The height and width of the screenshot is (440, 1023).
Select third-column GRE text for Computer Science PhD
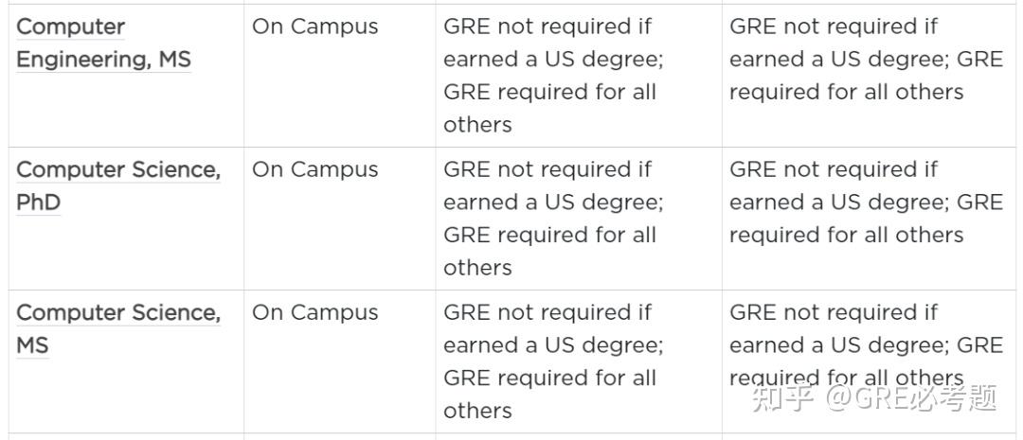[552, 219]
